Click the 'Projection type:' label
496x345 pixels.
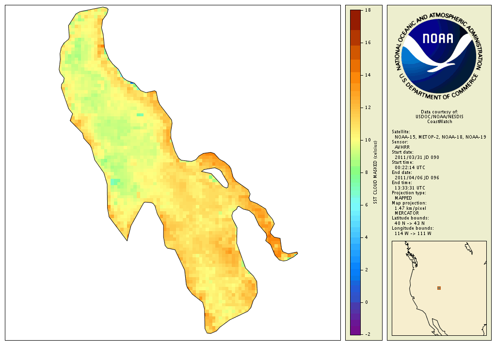(x=409, y=192)
